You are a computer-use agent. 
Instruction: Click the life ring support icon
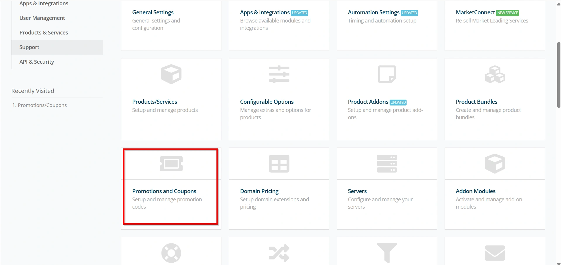tap(171, 253)
